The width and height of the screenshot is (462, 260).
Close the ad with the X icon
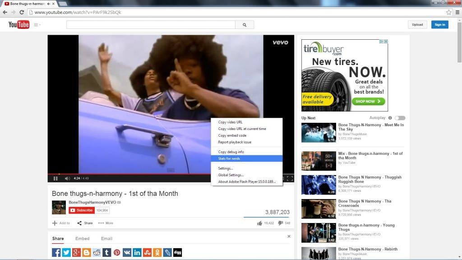(386, 42)
